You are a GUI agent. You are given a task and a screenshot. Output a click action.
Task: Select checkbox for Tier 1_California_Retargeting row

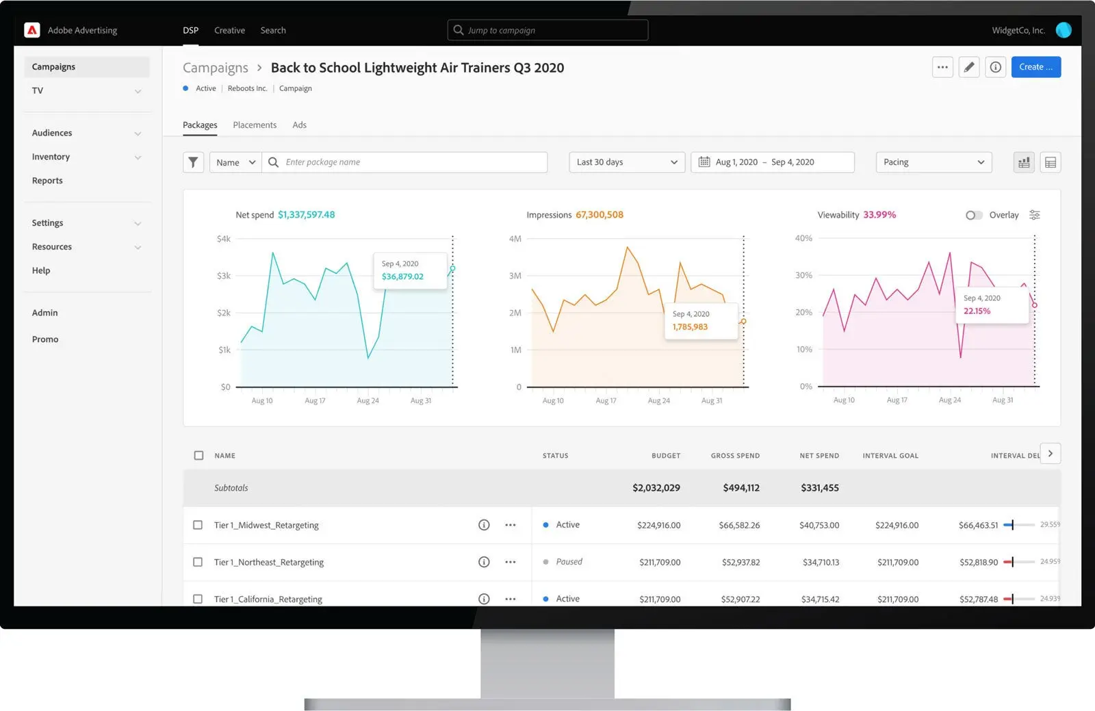click(x=198, y=599)
